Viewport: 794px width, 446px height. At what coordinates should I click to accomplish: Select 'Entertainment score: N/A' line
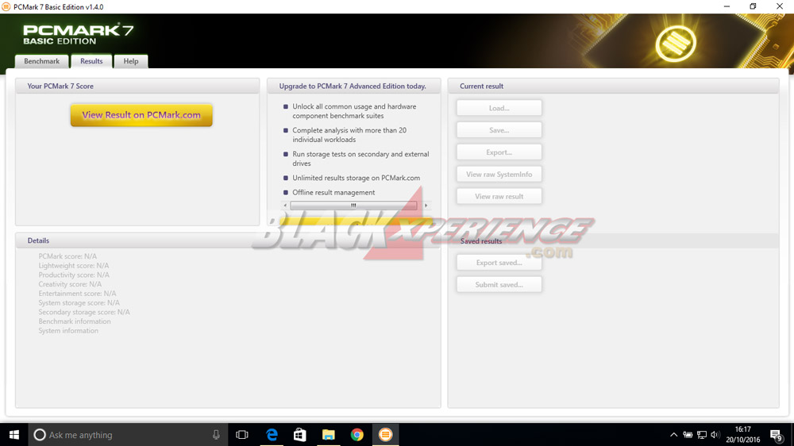[x=77, y=294]
